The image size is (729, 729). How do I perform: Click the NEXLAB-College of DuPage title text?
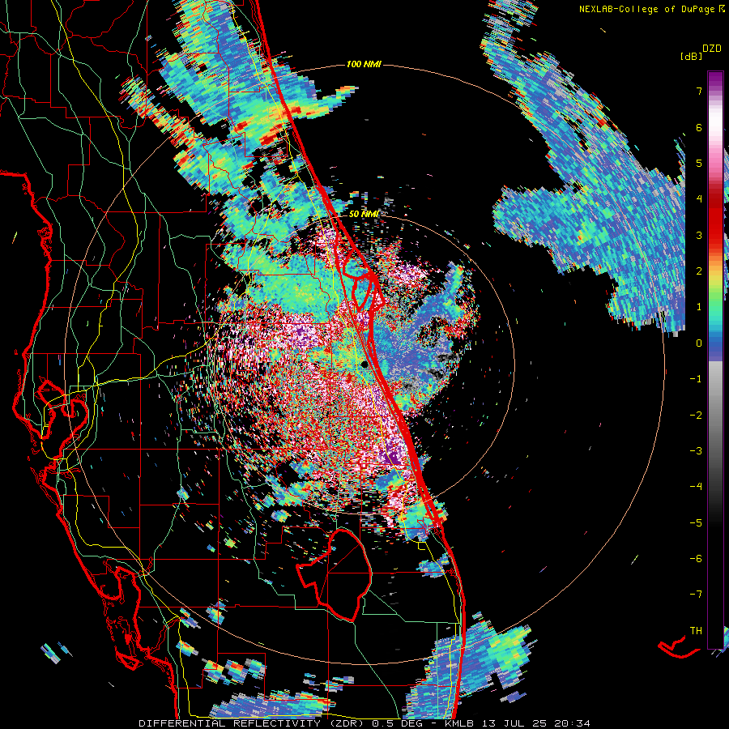click(x=651, y=9)
